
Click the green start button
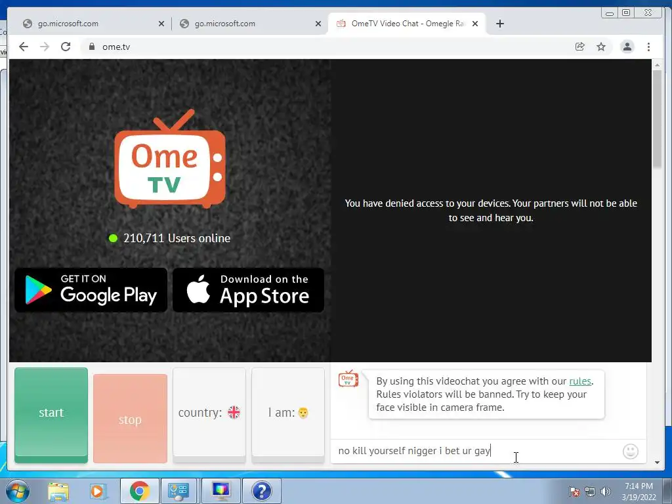tap(51, 415)
